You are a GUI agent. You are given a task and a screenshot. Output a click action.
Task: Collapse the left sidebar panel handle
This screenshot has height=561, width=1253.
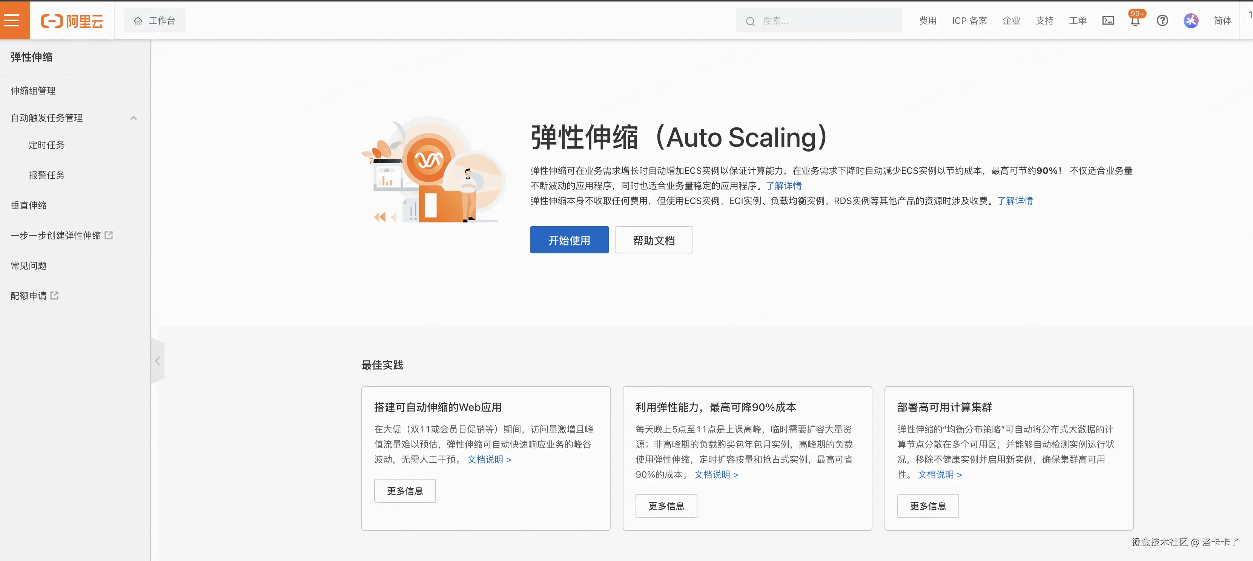[157, 361]
